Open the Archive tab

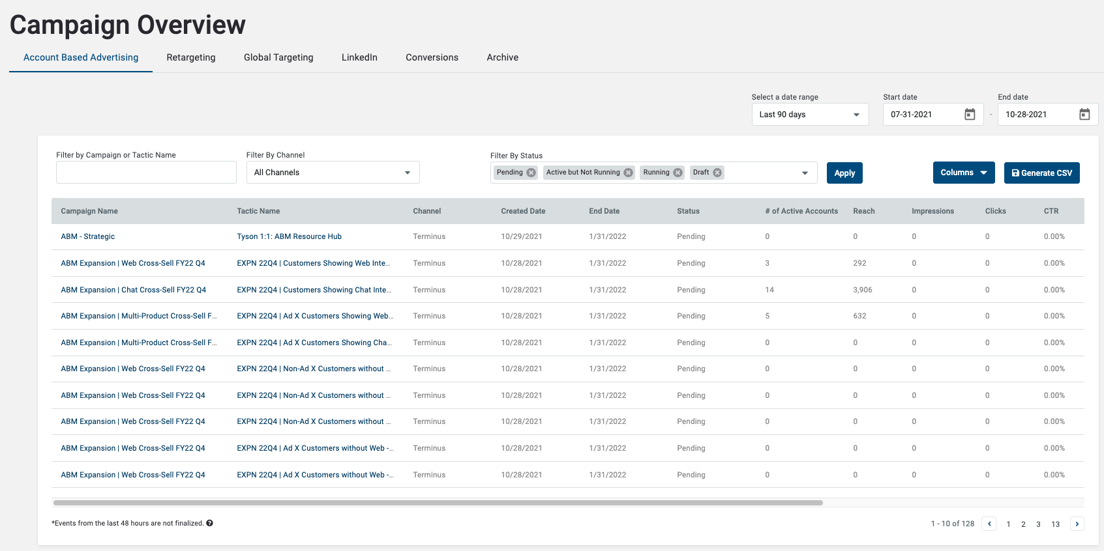[503, 57]
